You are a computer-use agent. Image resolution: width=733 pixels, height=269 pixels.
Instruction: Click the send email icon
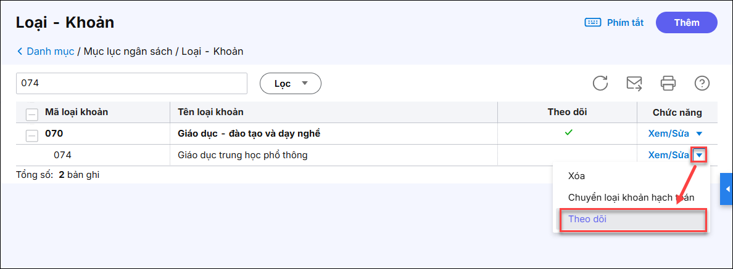point(634,83)
